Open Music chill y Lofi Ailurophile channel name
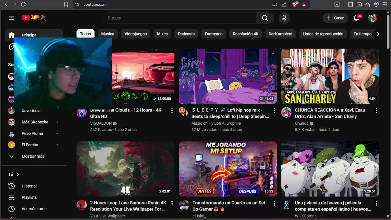 pos(216,123)
